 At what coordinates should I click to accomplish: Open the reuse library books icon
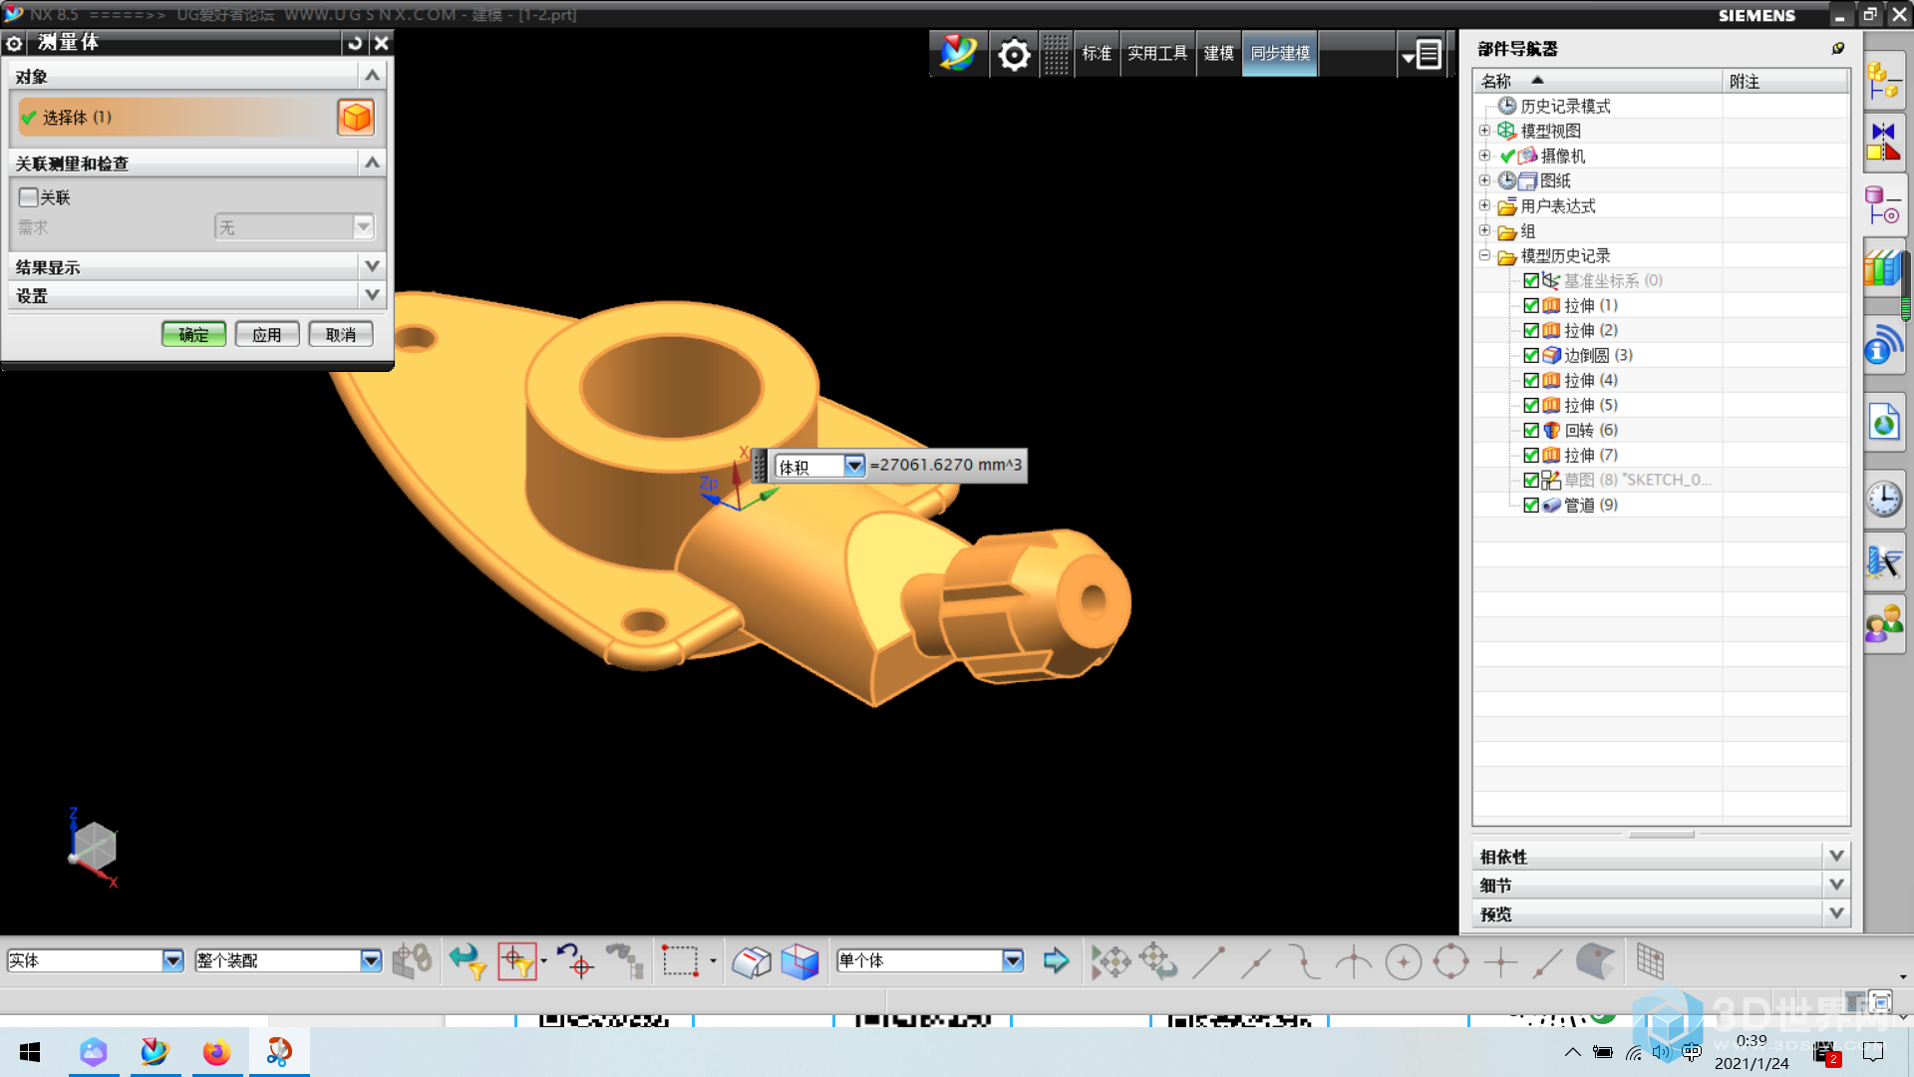tap(1883, 267)
